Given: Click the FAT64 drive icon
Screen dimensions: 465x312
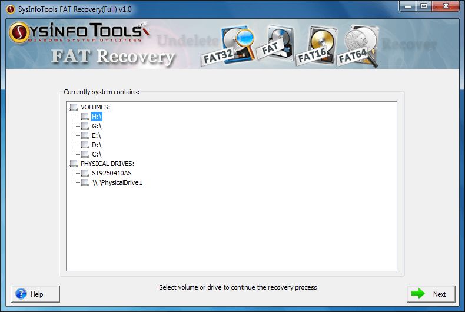Looking at the screenshot, I should 358,45.
